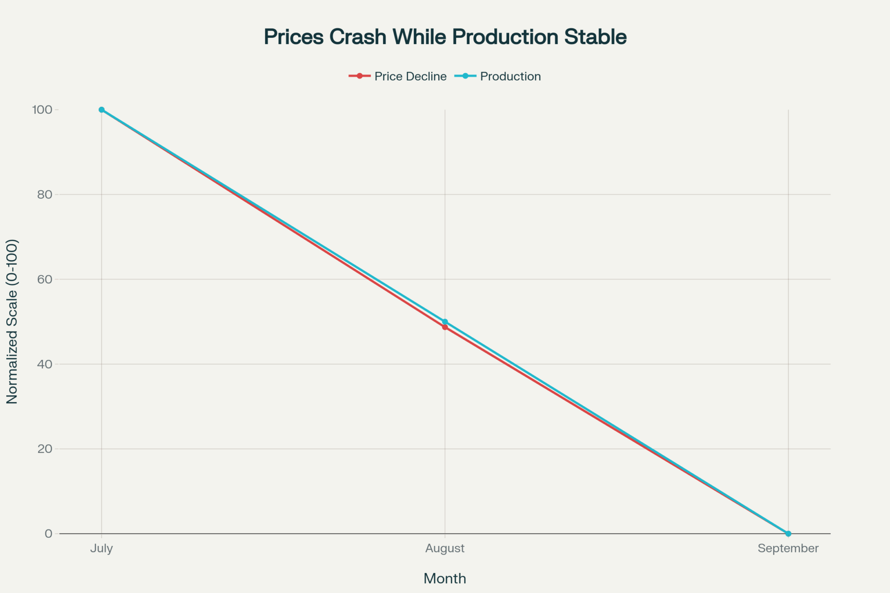Click the 60 tick label on y-axis
This screenshot has height=593, width=890.
(x=45, y=279)
